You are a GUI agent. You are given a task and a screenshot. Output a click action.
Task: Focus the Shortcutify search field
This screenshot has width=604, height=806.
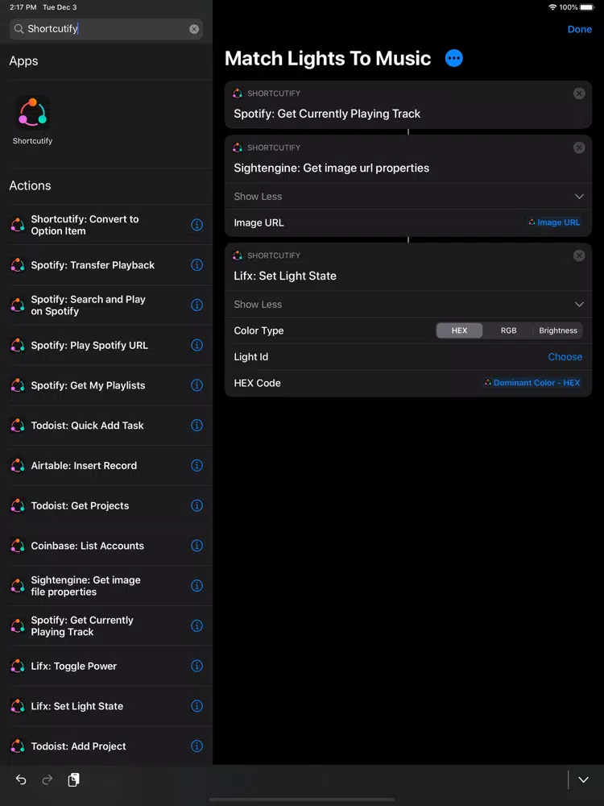(106, 29)
